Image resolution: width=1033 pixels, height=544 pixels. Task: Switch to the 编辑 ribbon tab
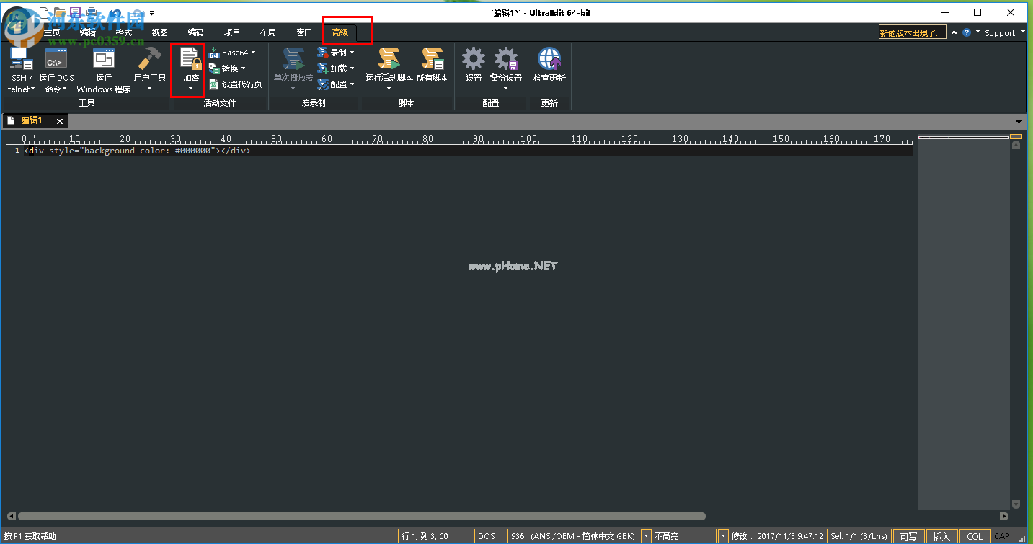pyautogui.click(x=88, y=32)
